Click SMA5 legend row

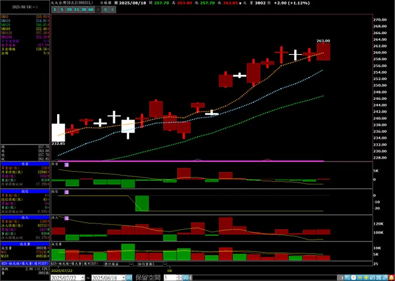[25, 17]
